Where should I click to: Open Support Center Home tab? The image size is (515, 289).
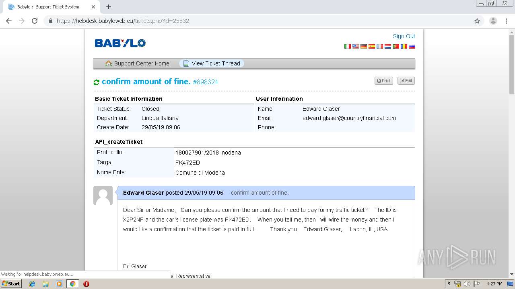(x=137, y=63)
